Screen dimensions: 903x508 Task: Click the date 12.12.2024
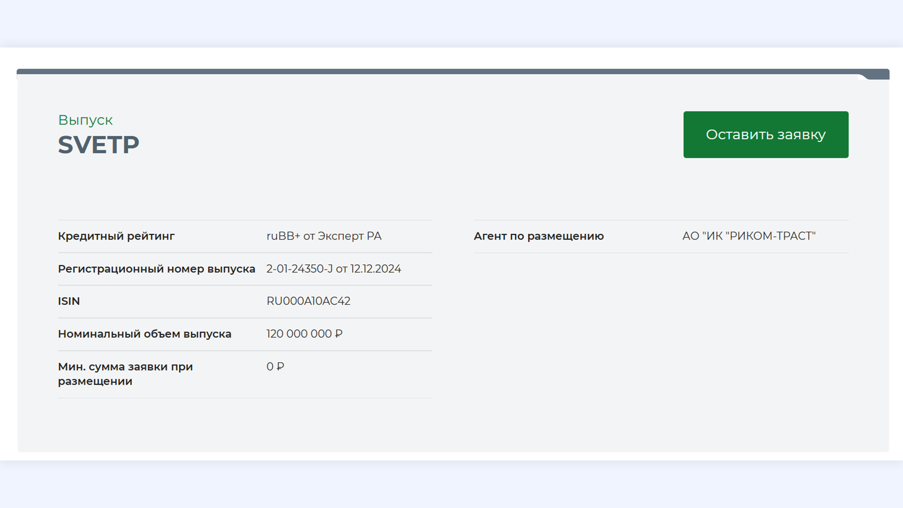(x=375, y=269)
